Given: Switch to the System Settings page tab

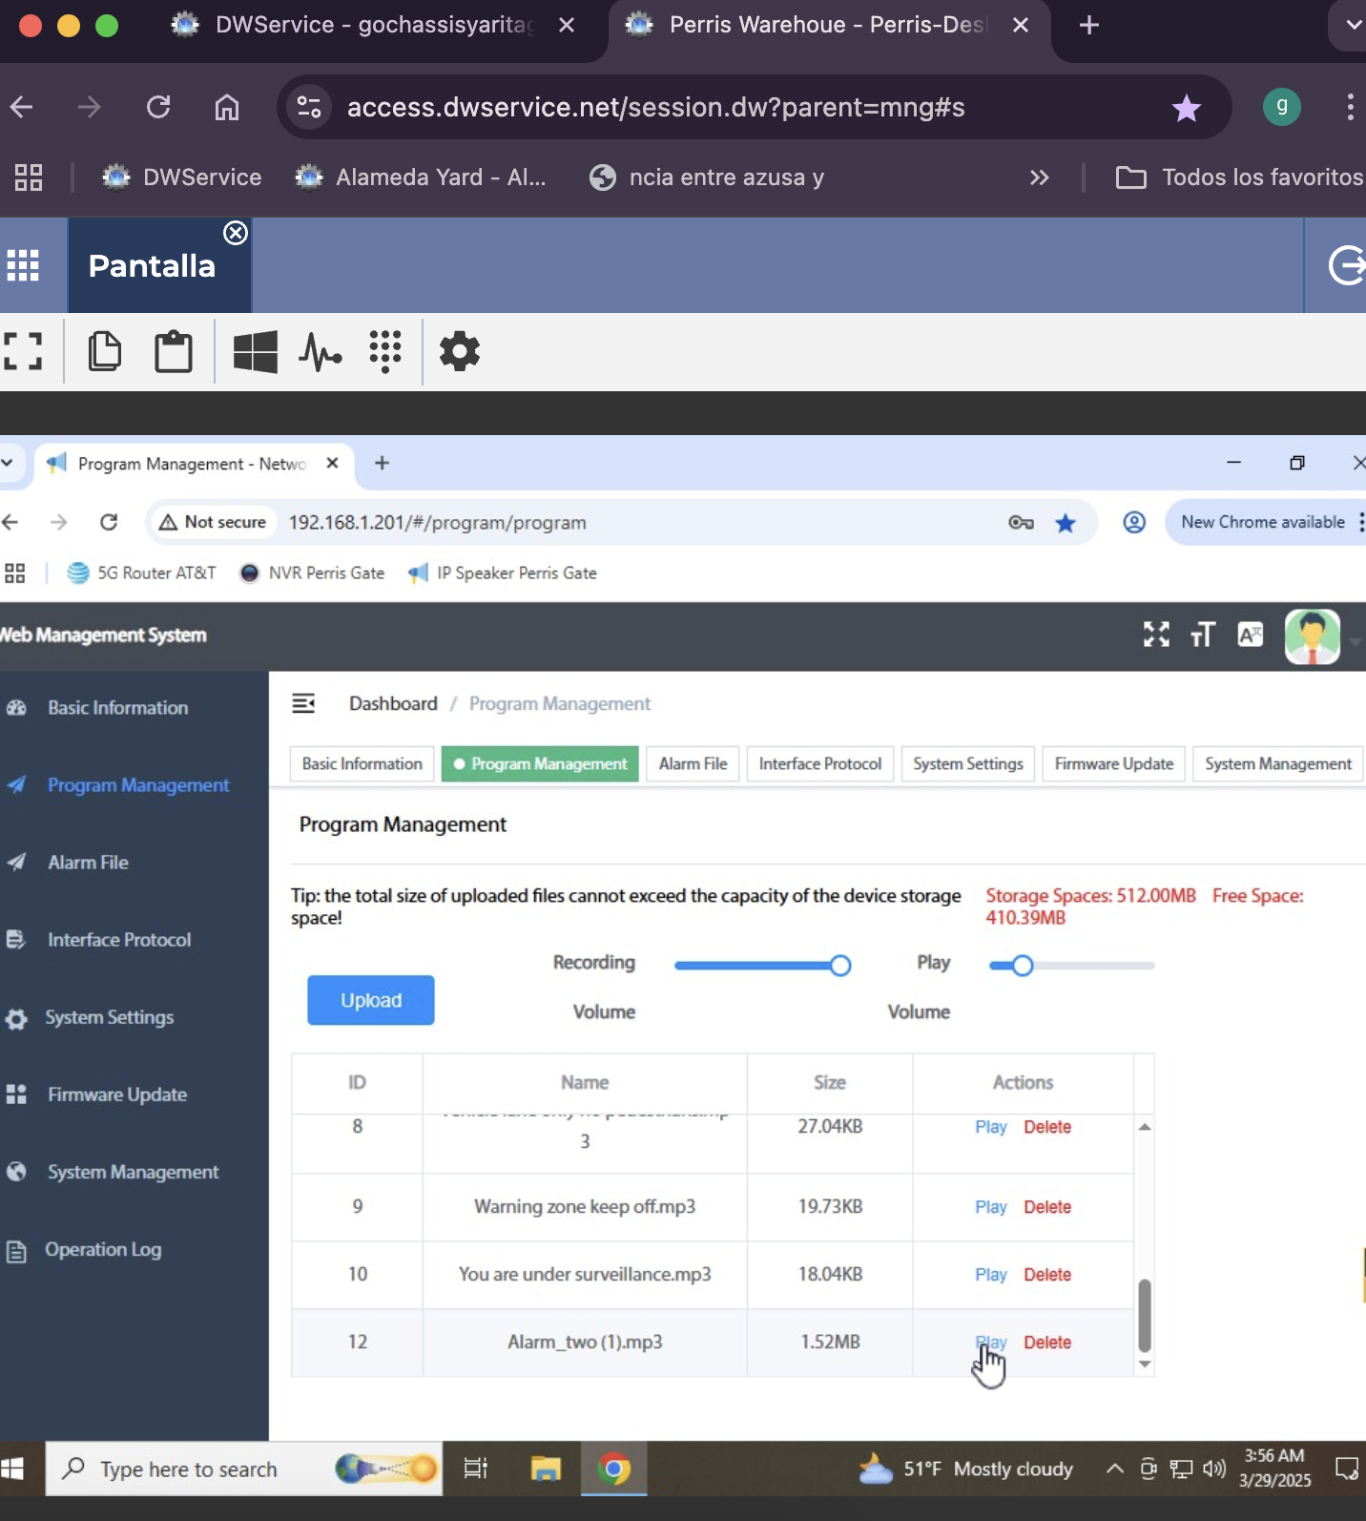Looking at the screenshot, I should [967, 763].
